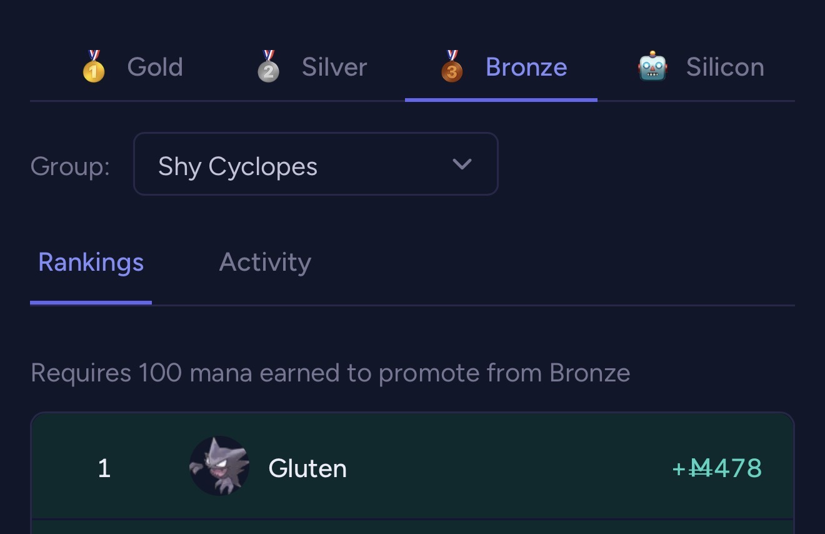Expand the Group dropdown chevron arrow
This screenshot has height=534, width=825.
[x=462, y=164]
